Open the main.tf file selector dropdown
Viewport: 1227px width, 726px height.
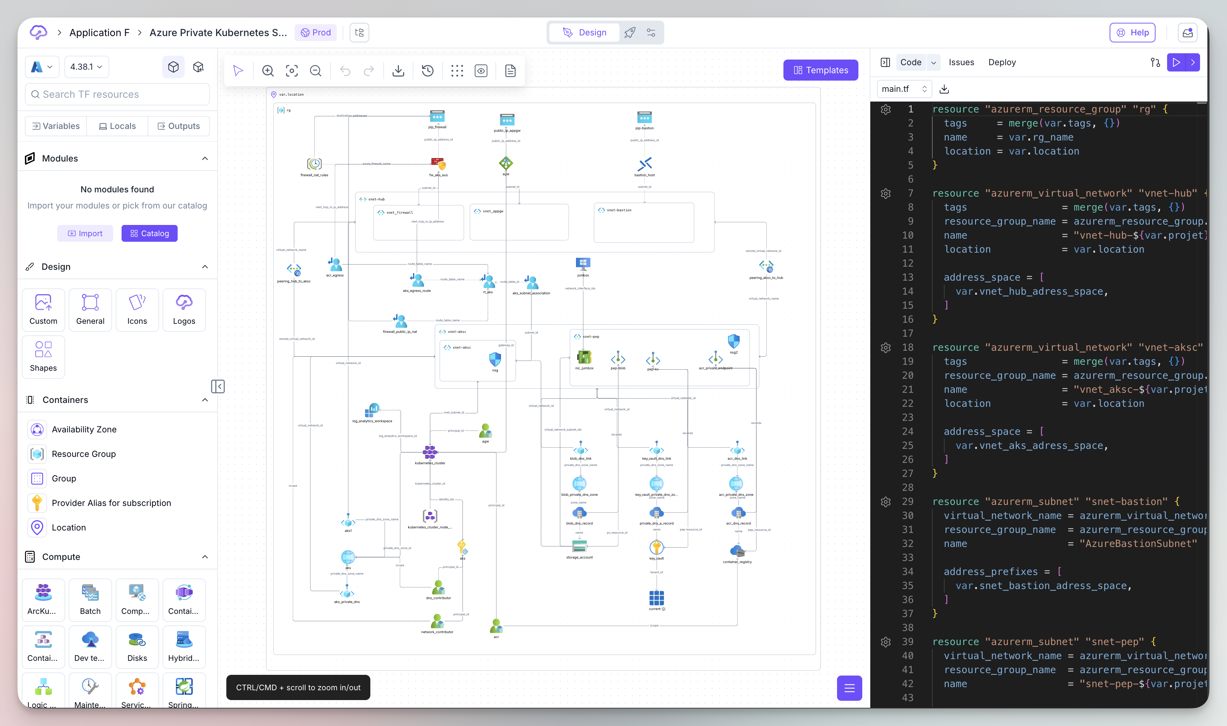click(x=904, y=89)
